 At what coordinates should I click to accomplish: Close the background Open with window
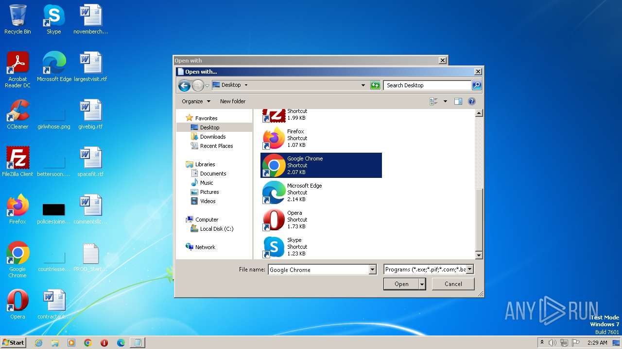point(442,61)
